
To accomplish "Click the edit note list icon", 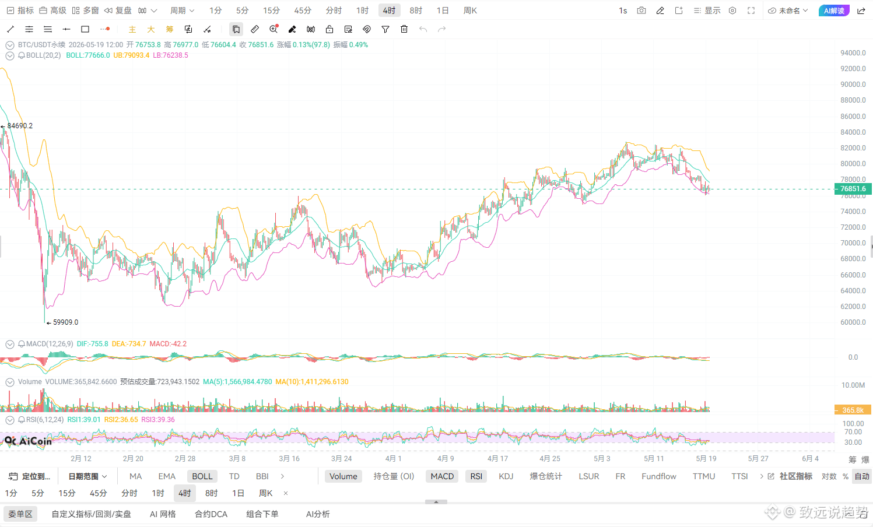I will (348, 29).
